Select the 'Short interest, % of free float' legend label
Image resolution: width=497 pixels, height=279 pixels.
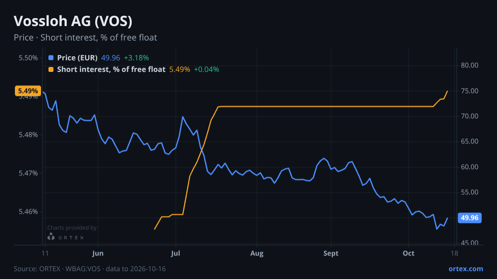click(x=111, y=69)
